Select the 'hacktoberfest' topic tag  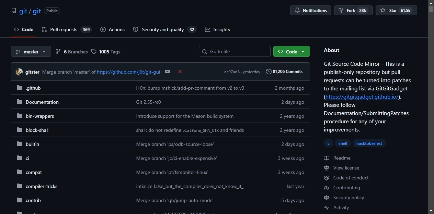coord(369,143)
